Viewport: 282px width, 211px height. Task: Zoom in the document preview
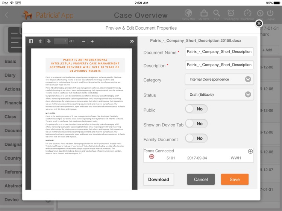(92, 41)
